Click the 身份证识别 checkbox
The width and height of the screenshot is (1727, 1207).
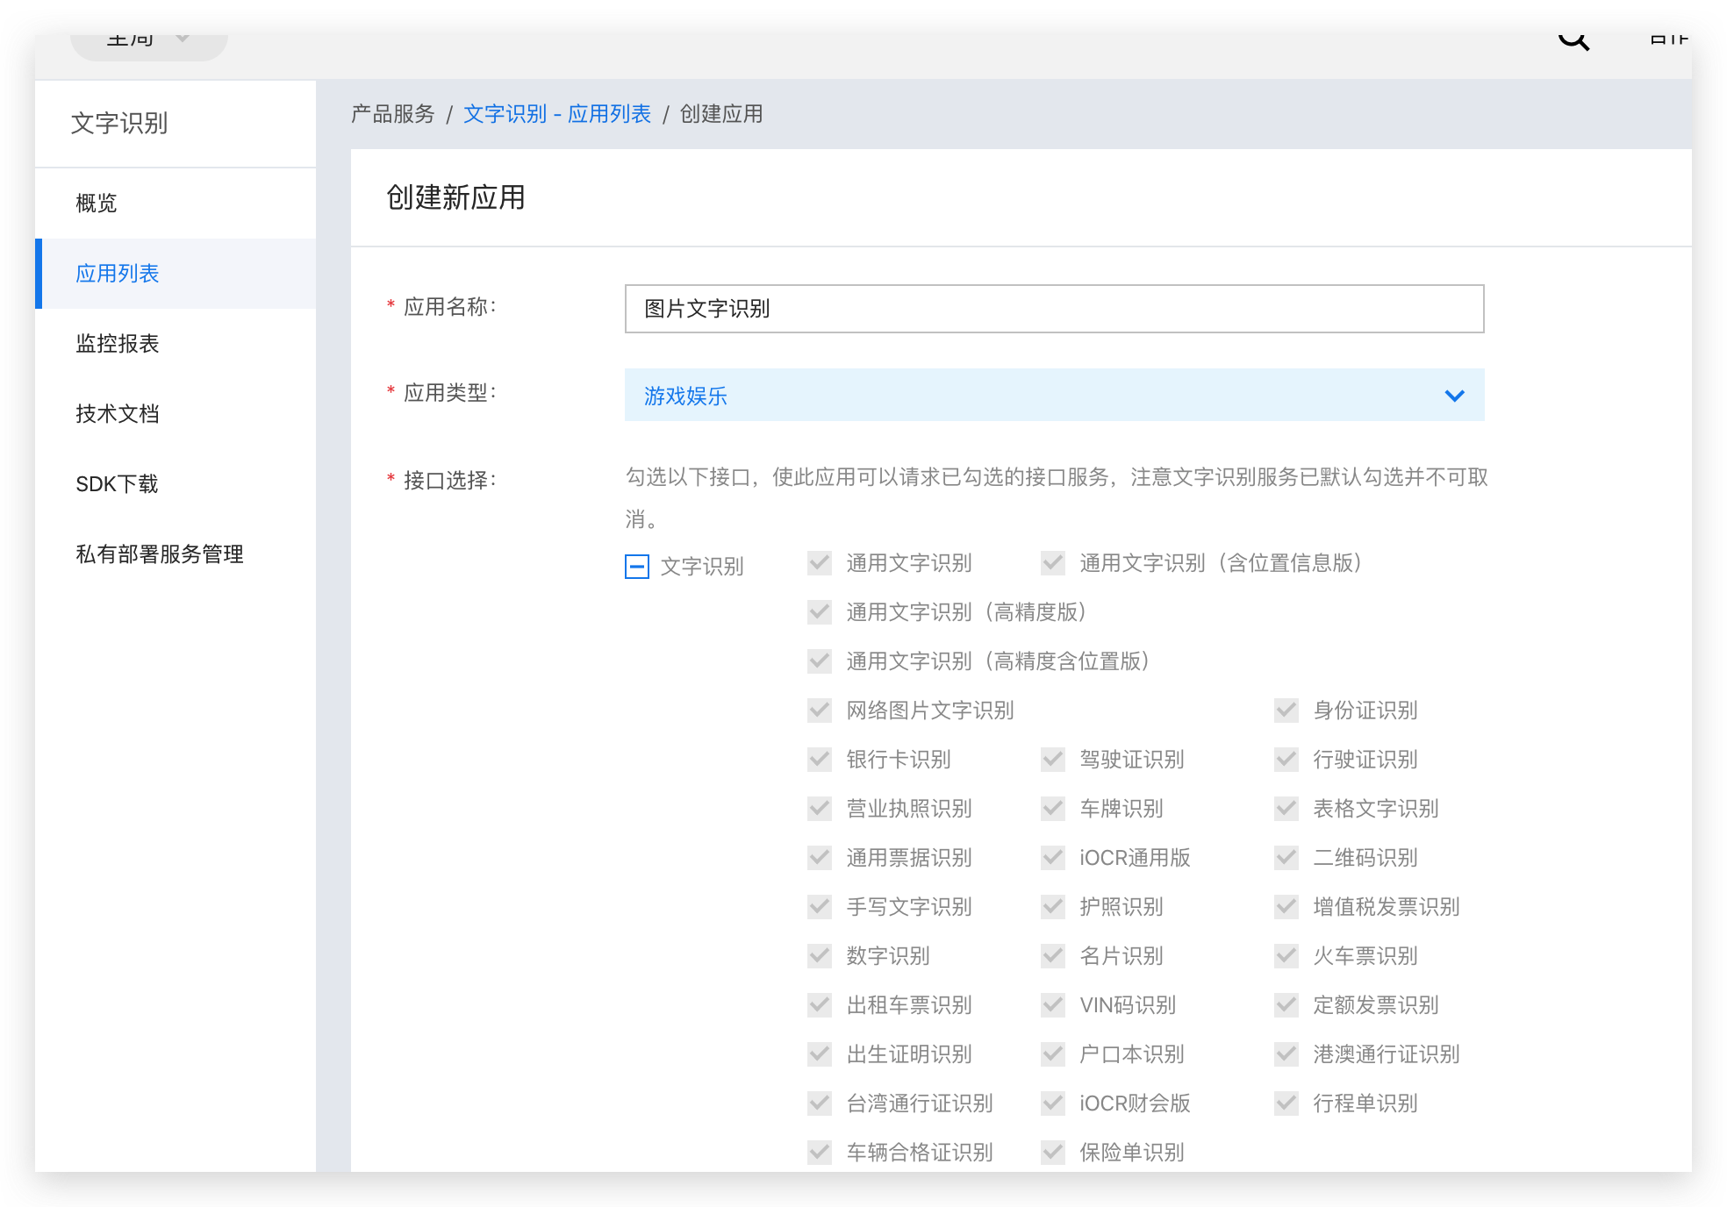(x=1286, y=711)
